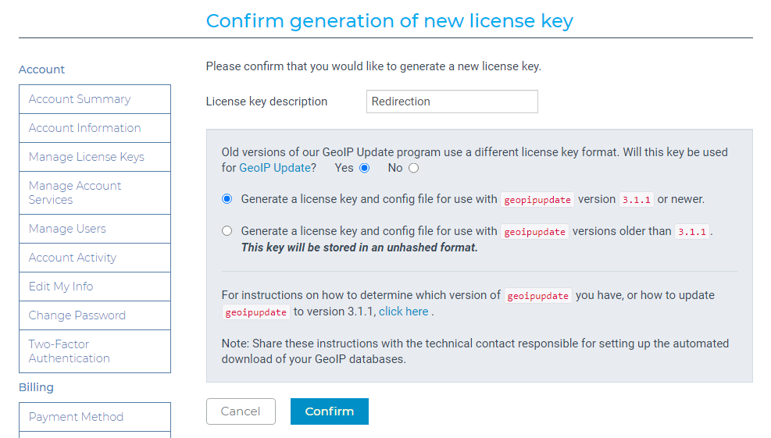Open Manage License Keys
The height and width of the screenshot is (438, 771).
click(x=95, y=157)
